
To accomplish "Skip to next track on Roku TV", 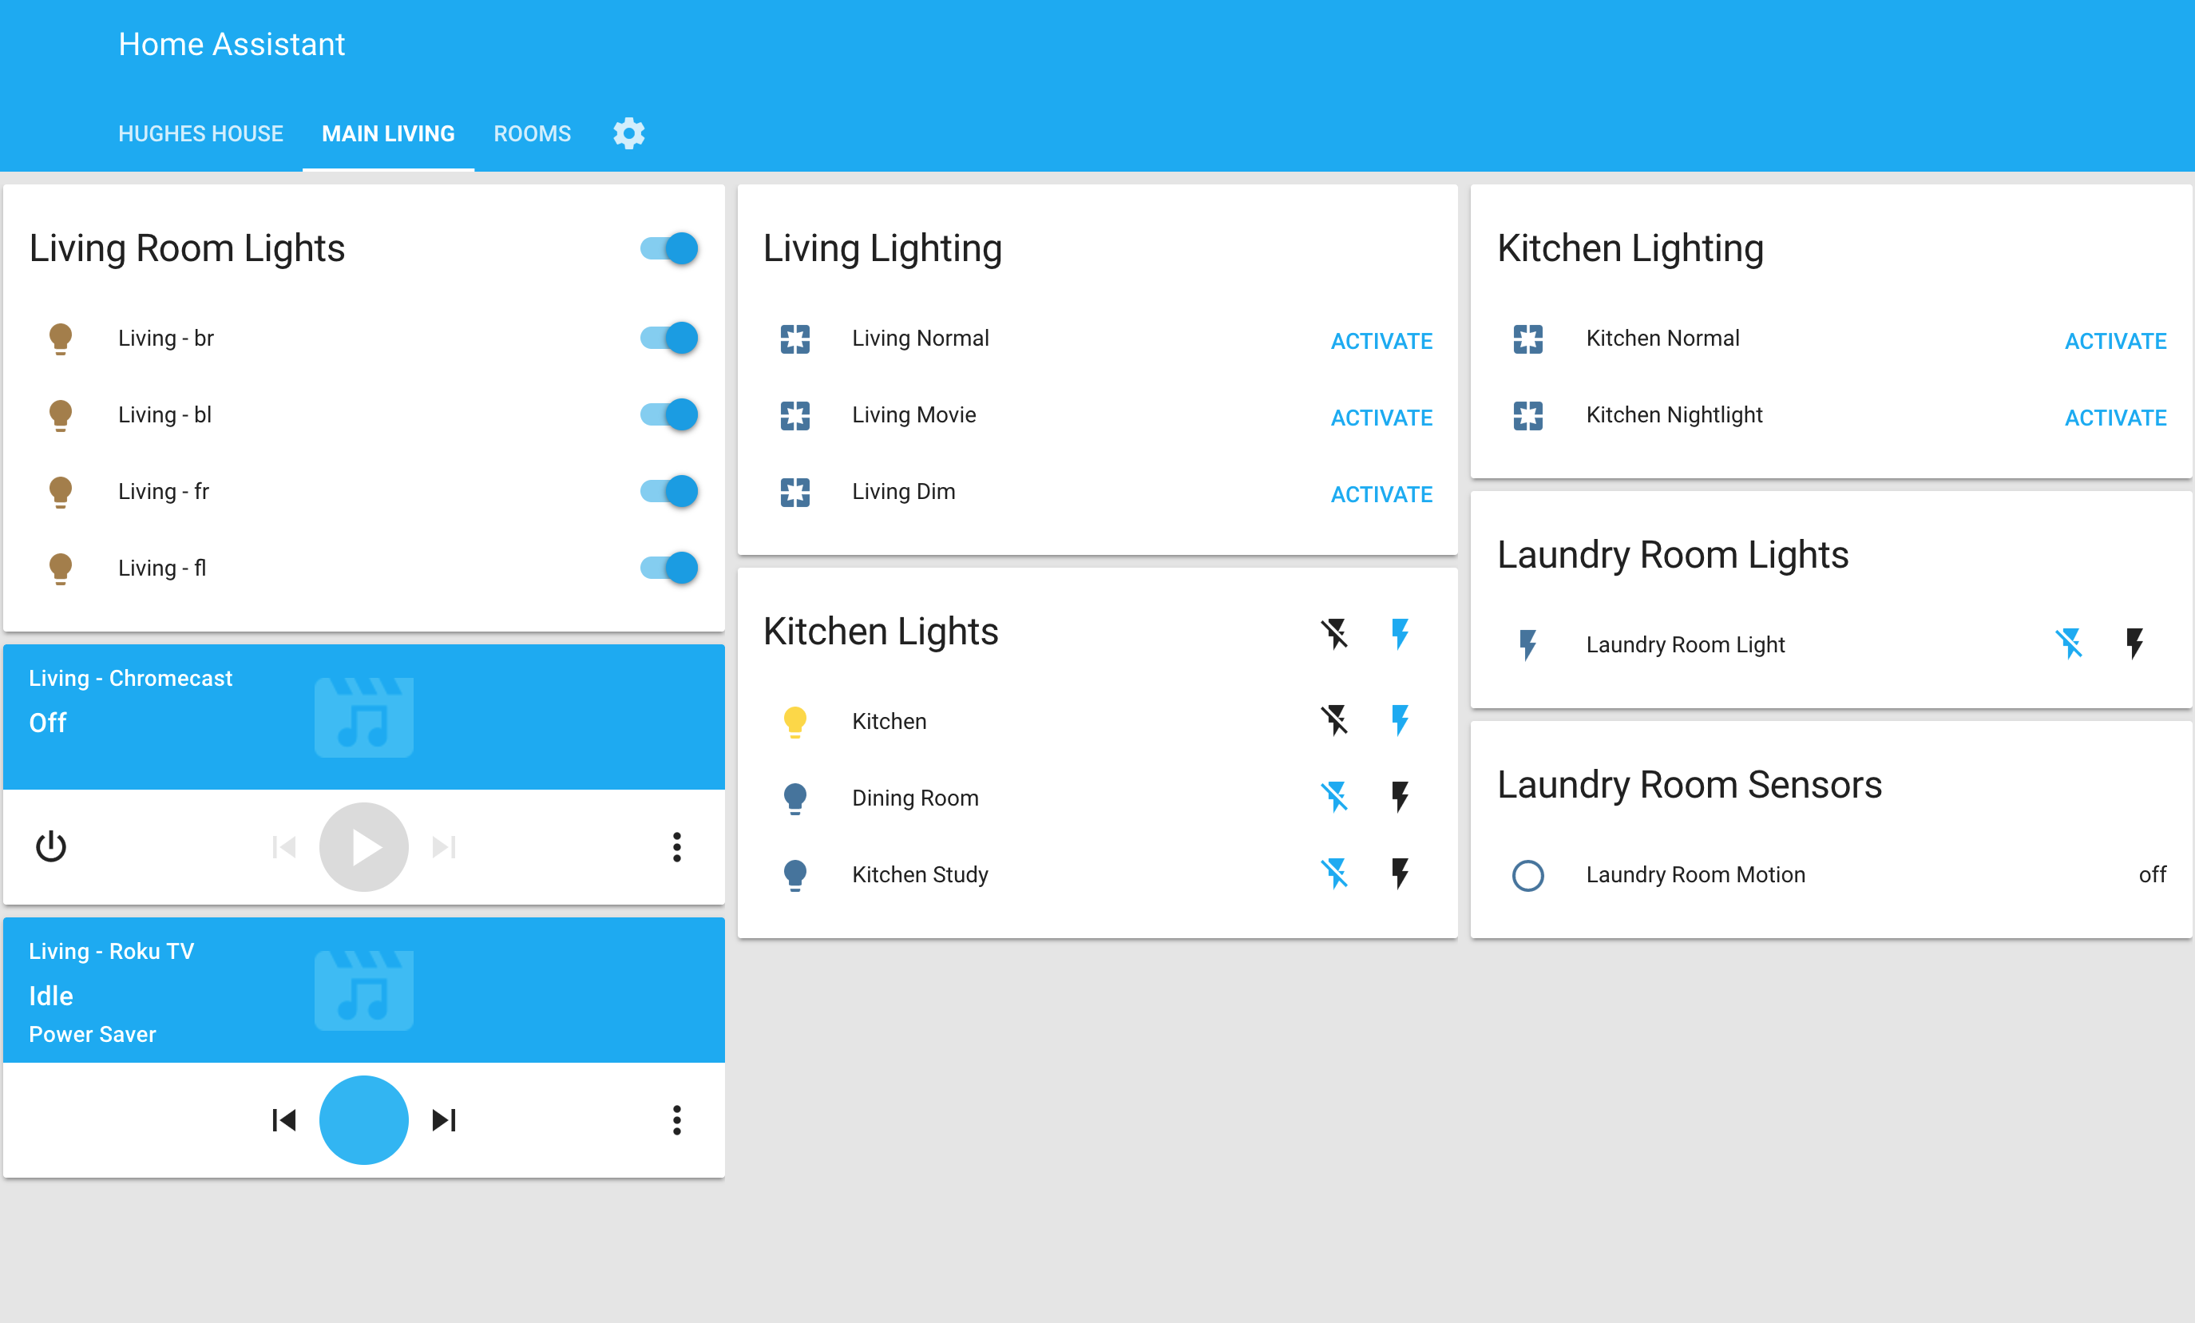I will click(444, 1120).
